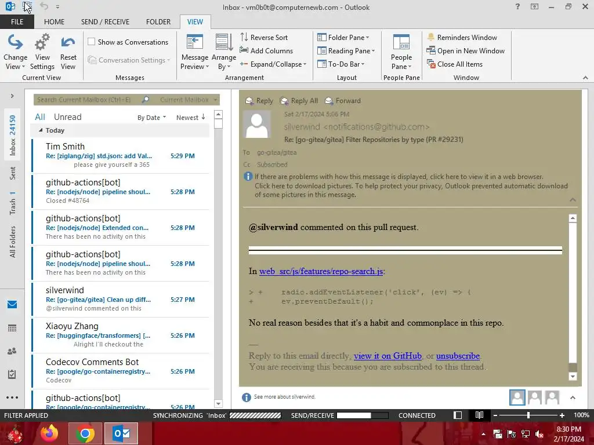Click Reverse Sort in the ribbon
Viewport: 594px width, 445px height.
[x=264, y=38]
